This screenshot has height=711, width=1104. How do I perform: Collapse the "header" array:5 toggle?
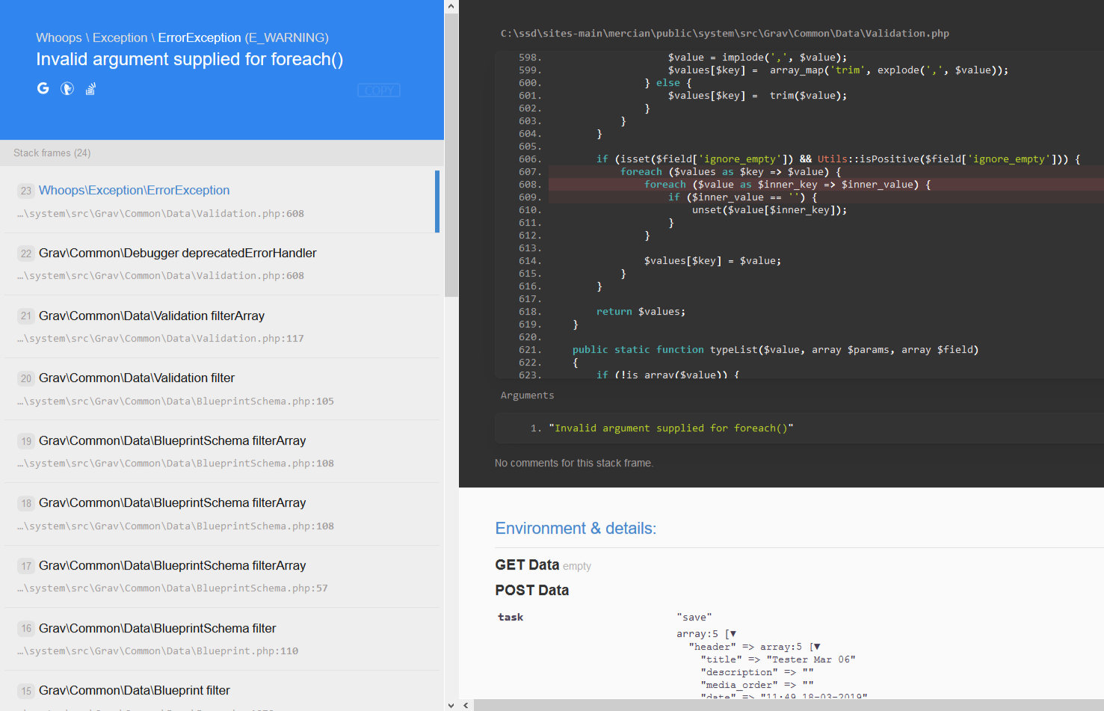point(816,647)
